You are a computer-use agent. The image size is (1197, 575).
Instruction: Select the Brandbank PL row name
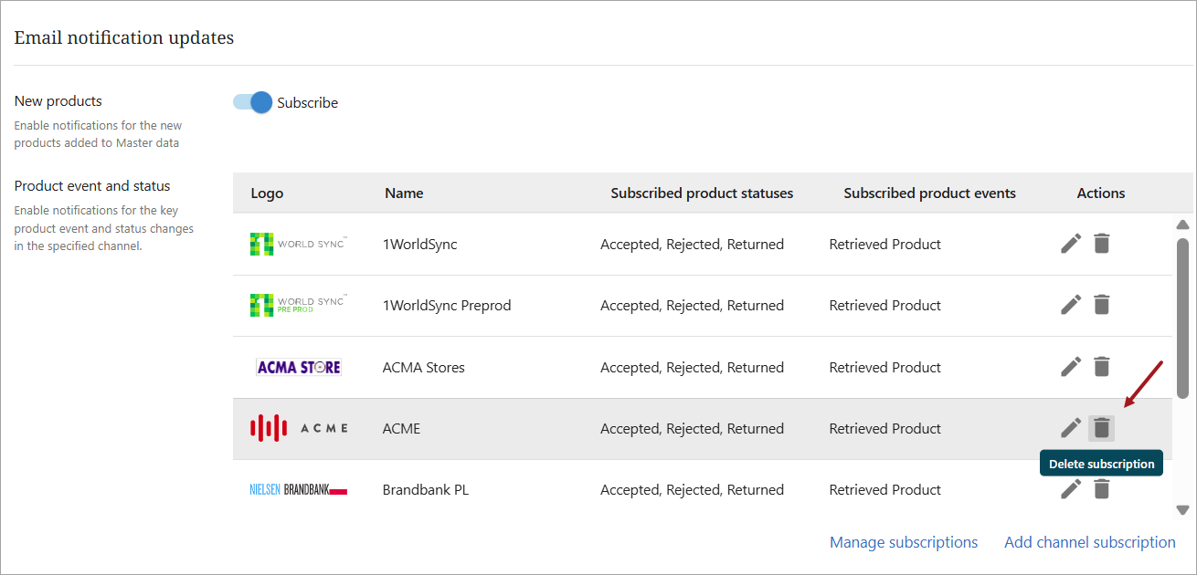coord(425,490)
